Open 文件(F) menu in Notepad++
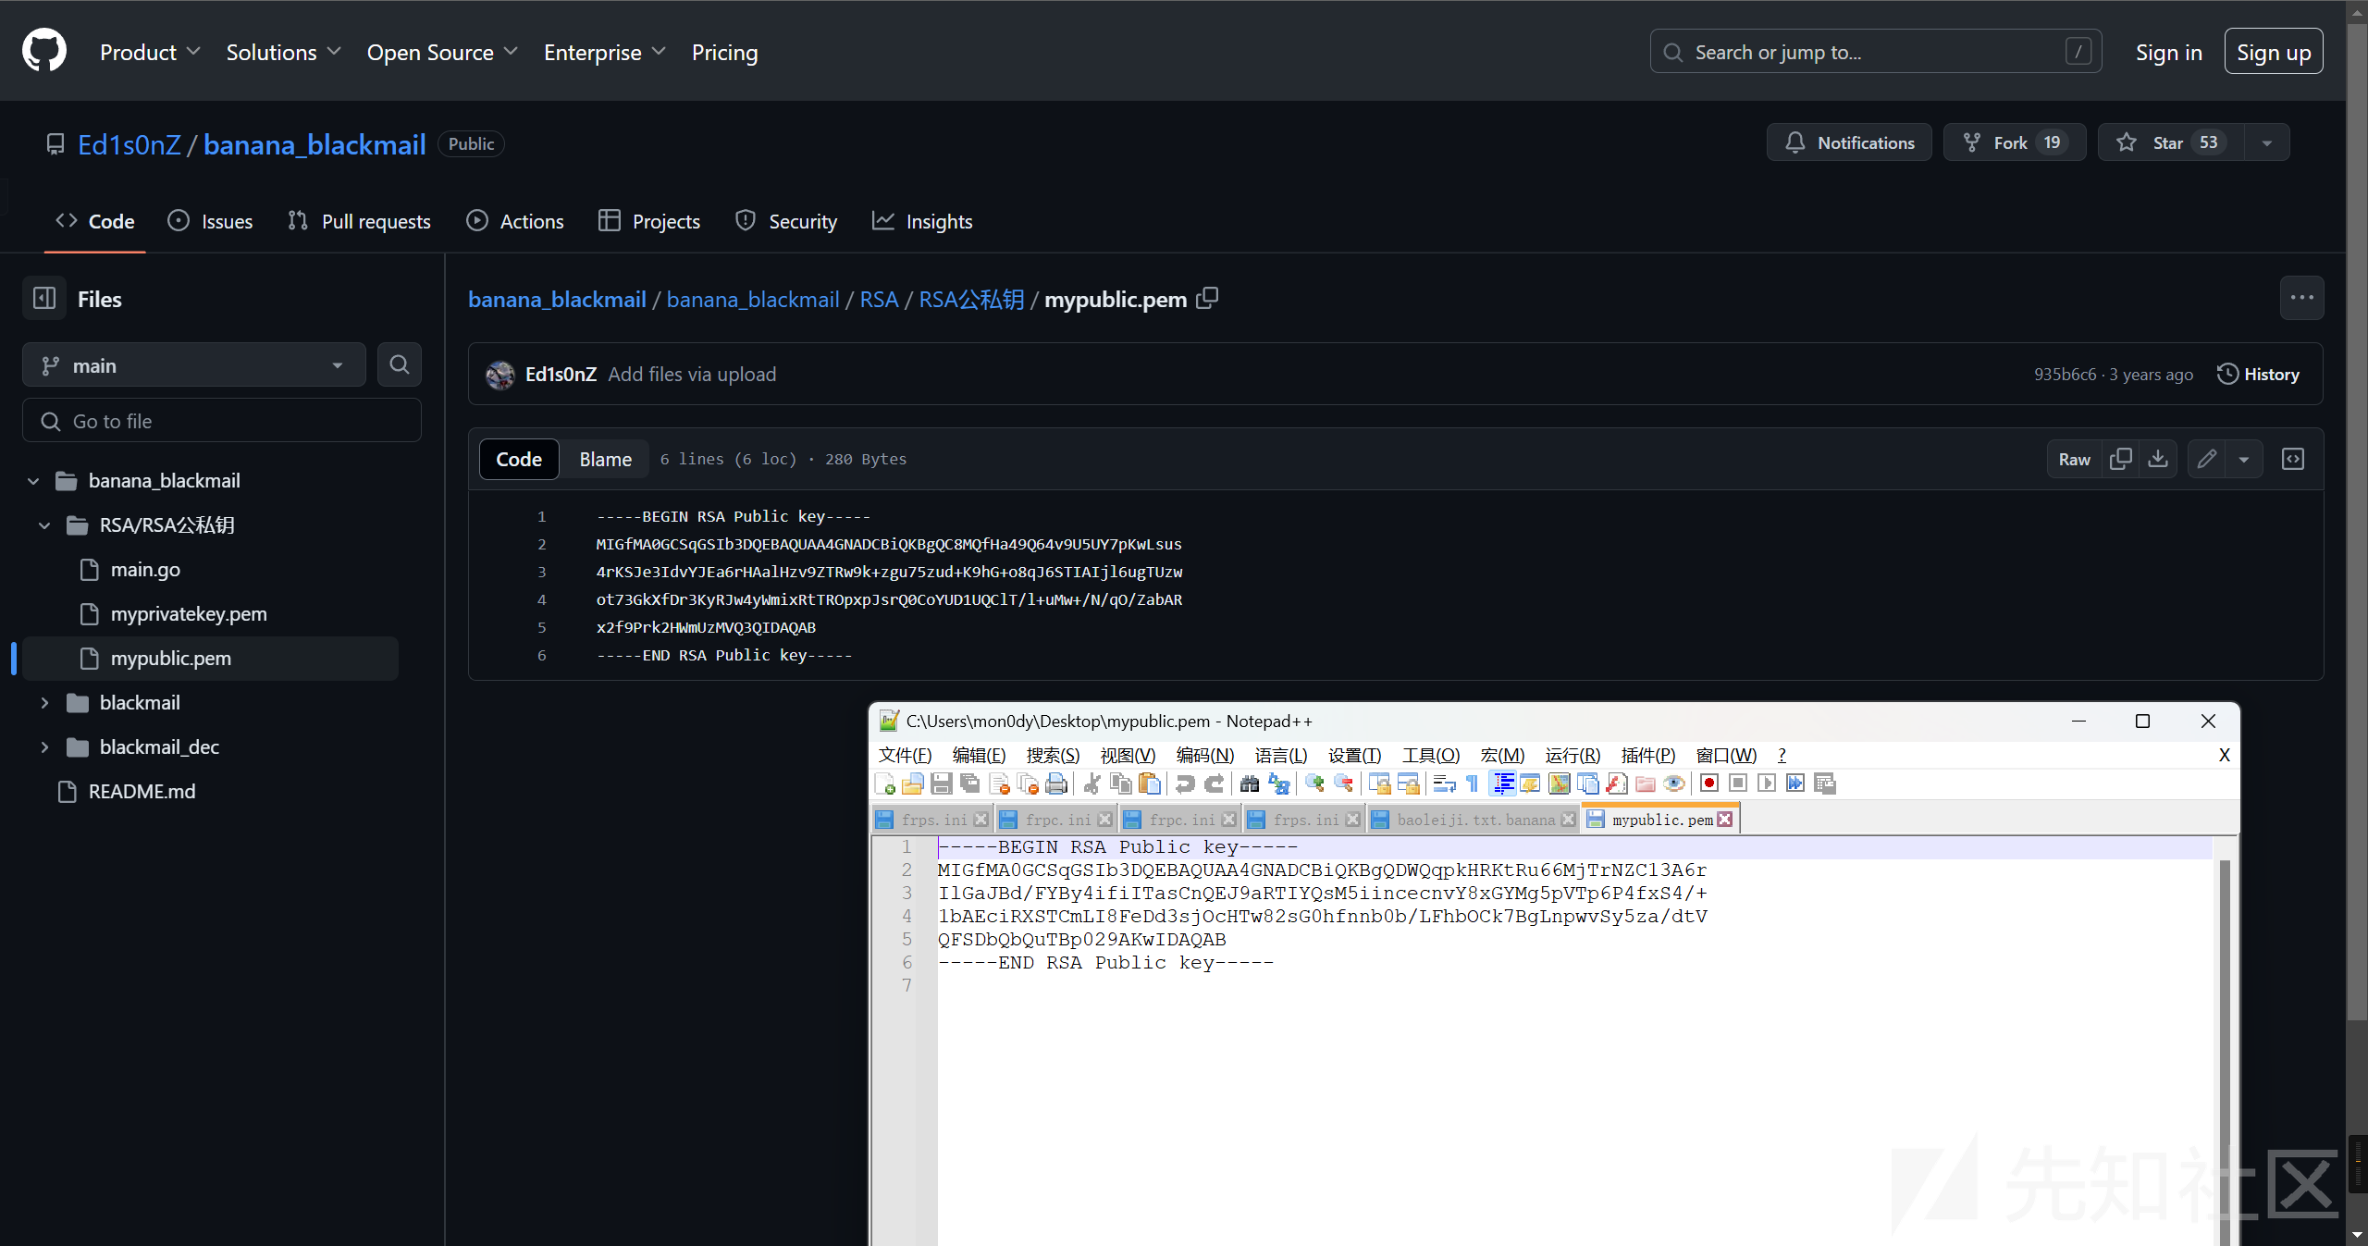This screenshot has height=1246, width=2368. 905,755
